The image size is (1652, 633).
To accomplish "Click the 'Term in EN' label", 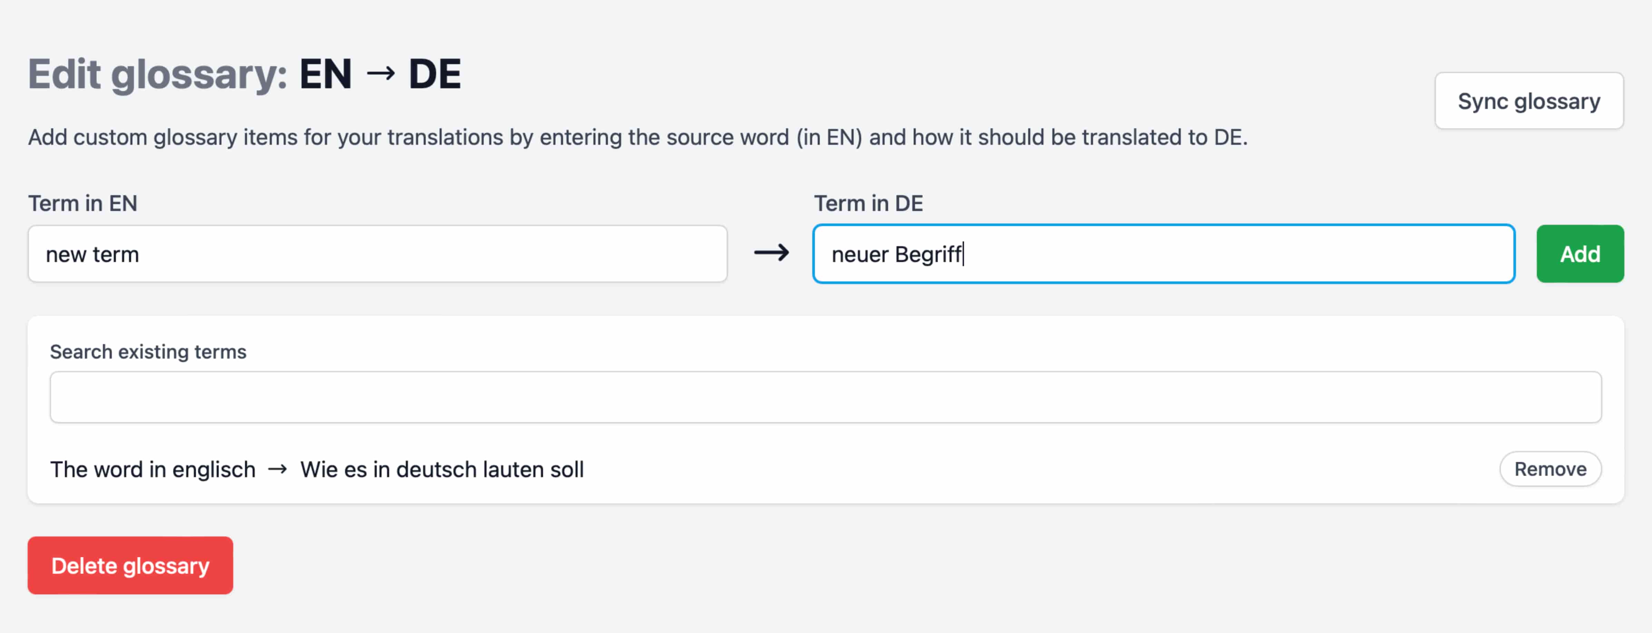I will (83, 203).
